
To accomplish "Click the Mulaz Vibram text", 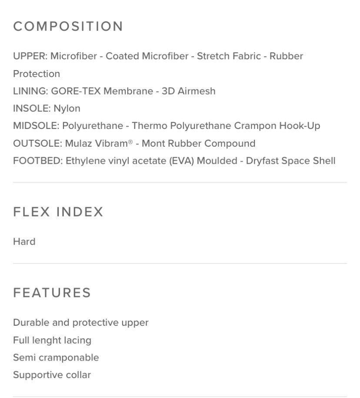I will (96, 144).
